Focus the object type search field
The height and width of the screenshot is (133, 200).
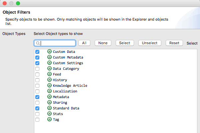[58, 43]
